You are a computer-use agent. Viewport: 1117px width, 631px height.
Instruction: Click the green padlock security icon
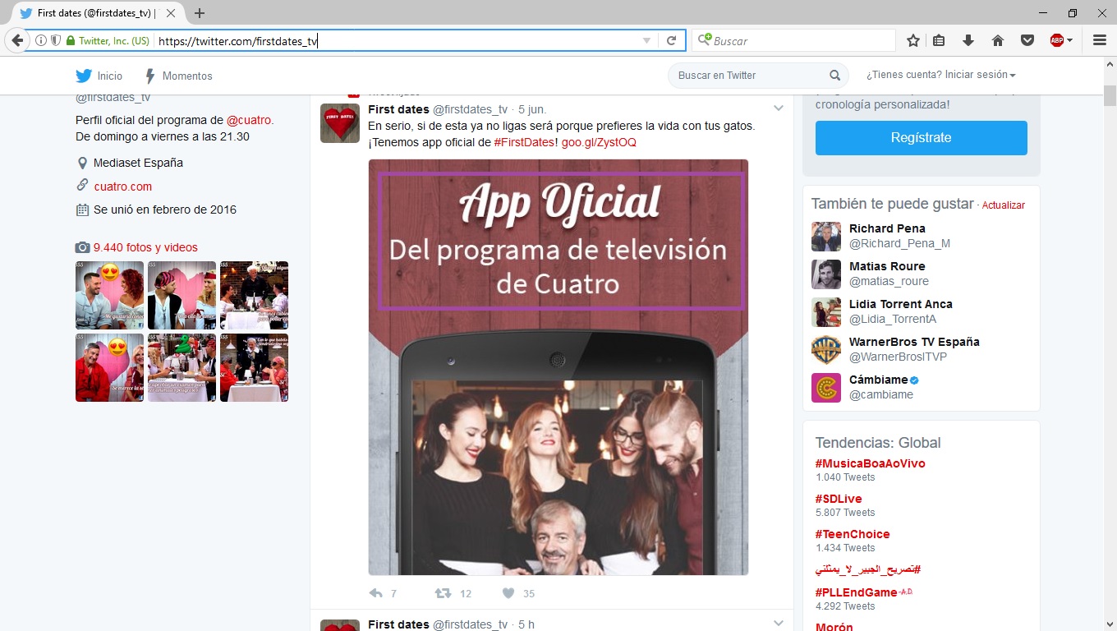[70, 41]
